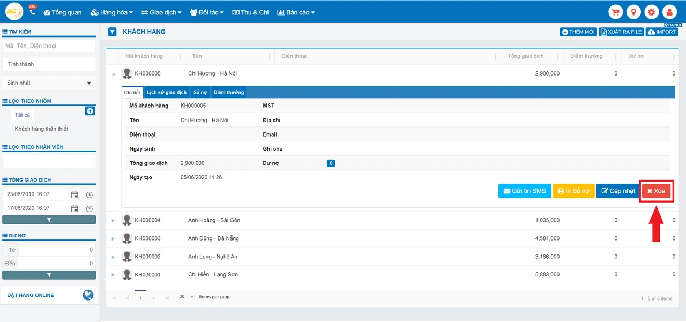
Task: Go to Tổng quan overview
Action: click(62, 12)
